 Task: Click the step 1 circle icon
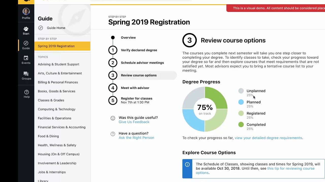[x=113, y=50]
